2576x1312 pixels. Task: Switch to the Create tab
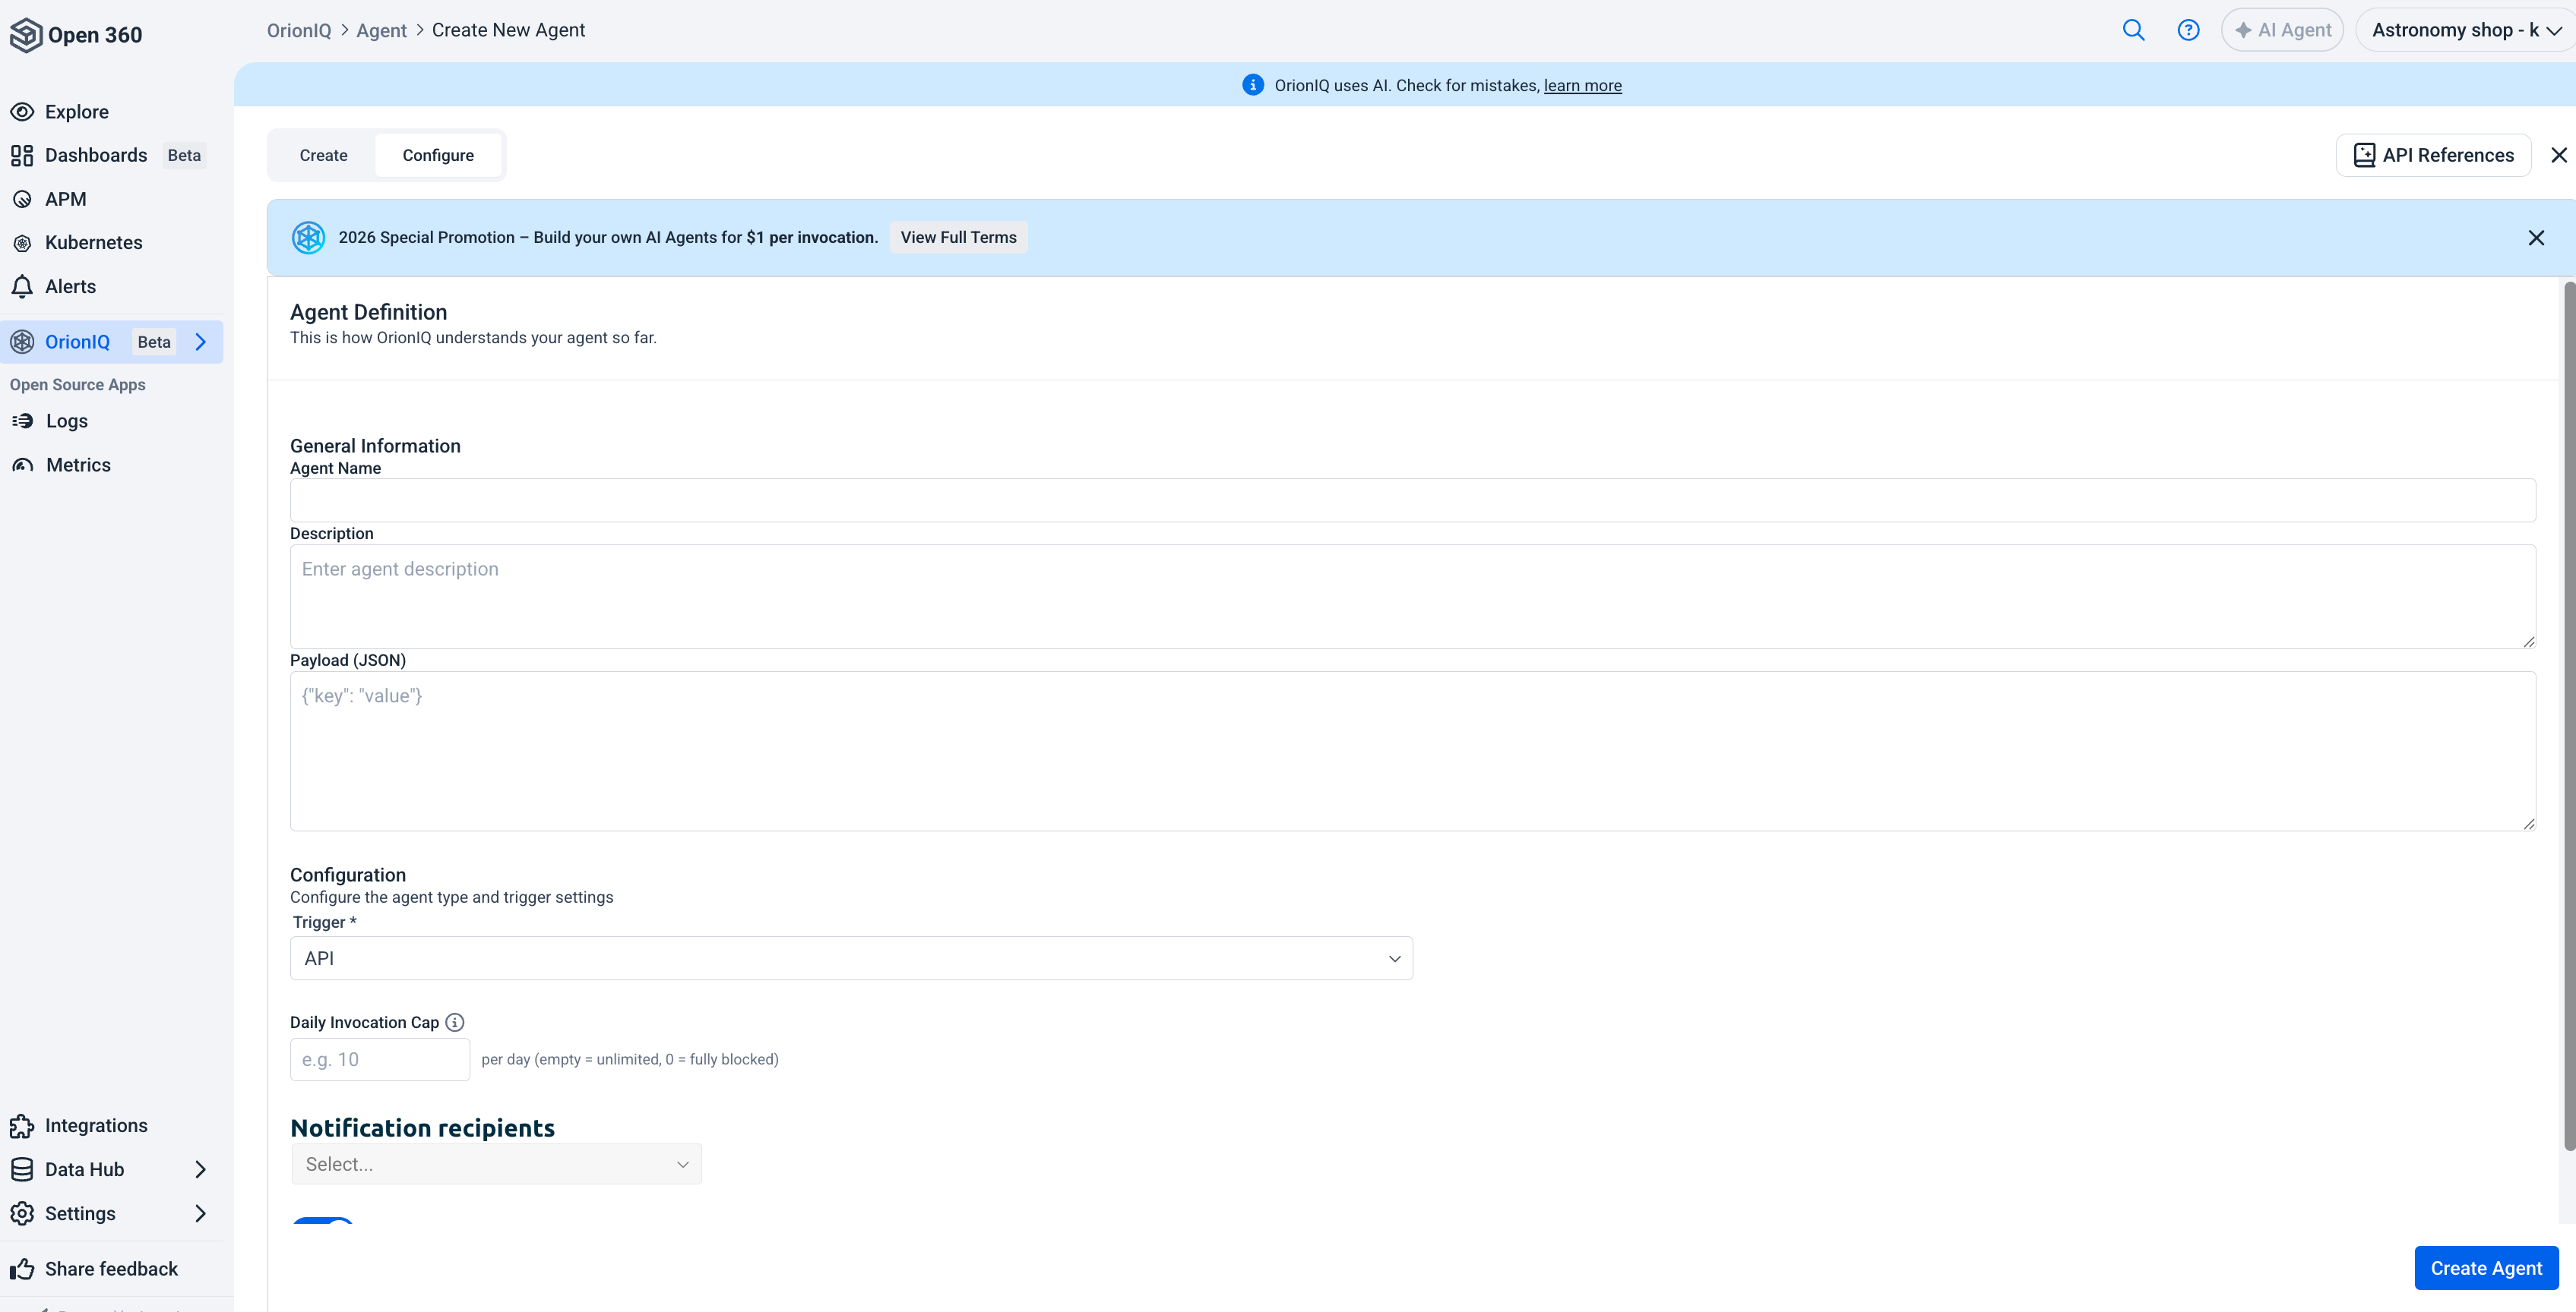point(322,155)
